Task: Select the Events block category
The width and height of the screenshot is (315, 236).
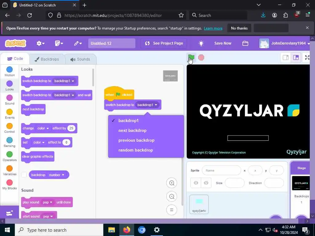Action: 10,114
